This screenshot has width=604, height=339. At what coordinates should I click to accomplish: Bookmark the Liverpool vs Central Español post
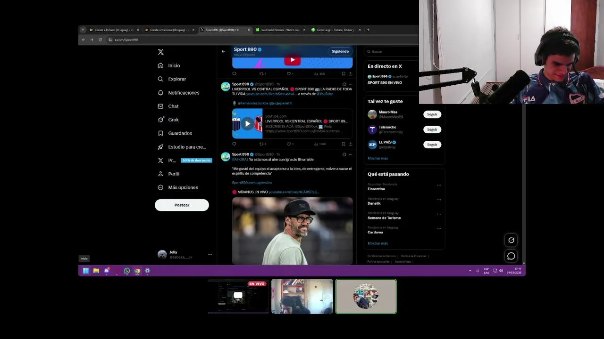click(x=344, y=144)
